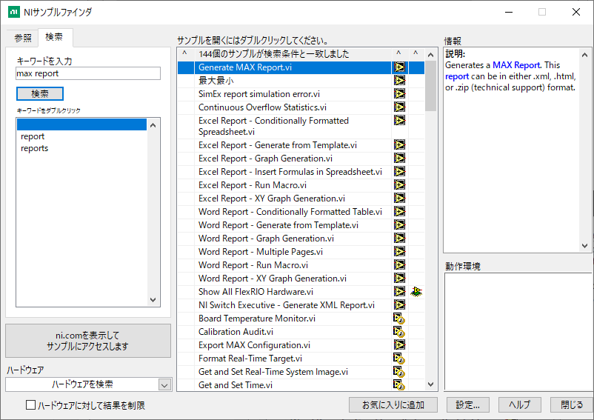Select the highlighted blank keyword entry

coord(81,124)
